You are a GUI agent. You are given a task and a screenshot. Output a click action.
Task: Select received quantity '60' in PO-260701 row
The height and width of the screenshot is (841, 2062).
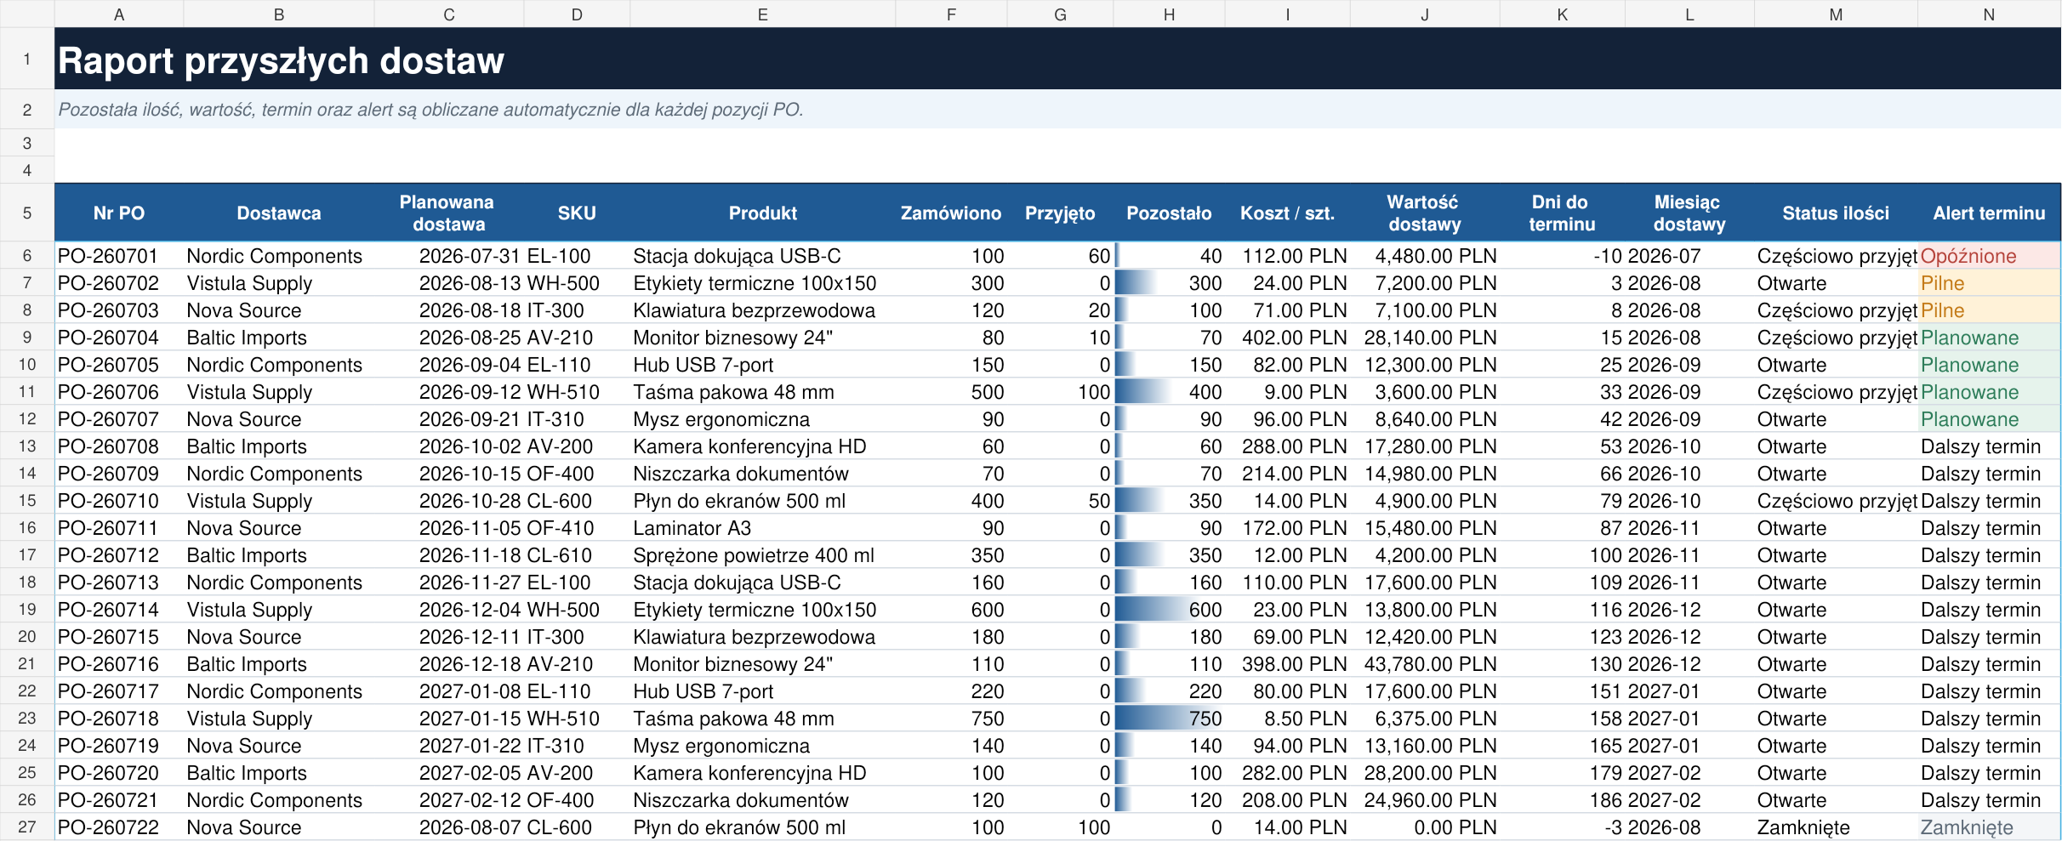[x=1060, y=256]
